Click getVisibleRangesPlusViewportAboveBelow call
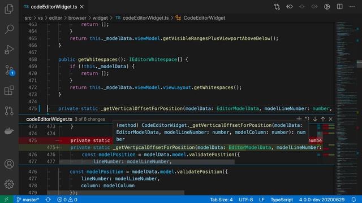Screen dimensions: 362x203 (x=216, y=38)
